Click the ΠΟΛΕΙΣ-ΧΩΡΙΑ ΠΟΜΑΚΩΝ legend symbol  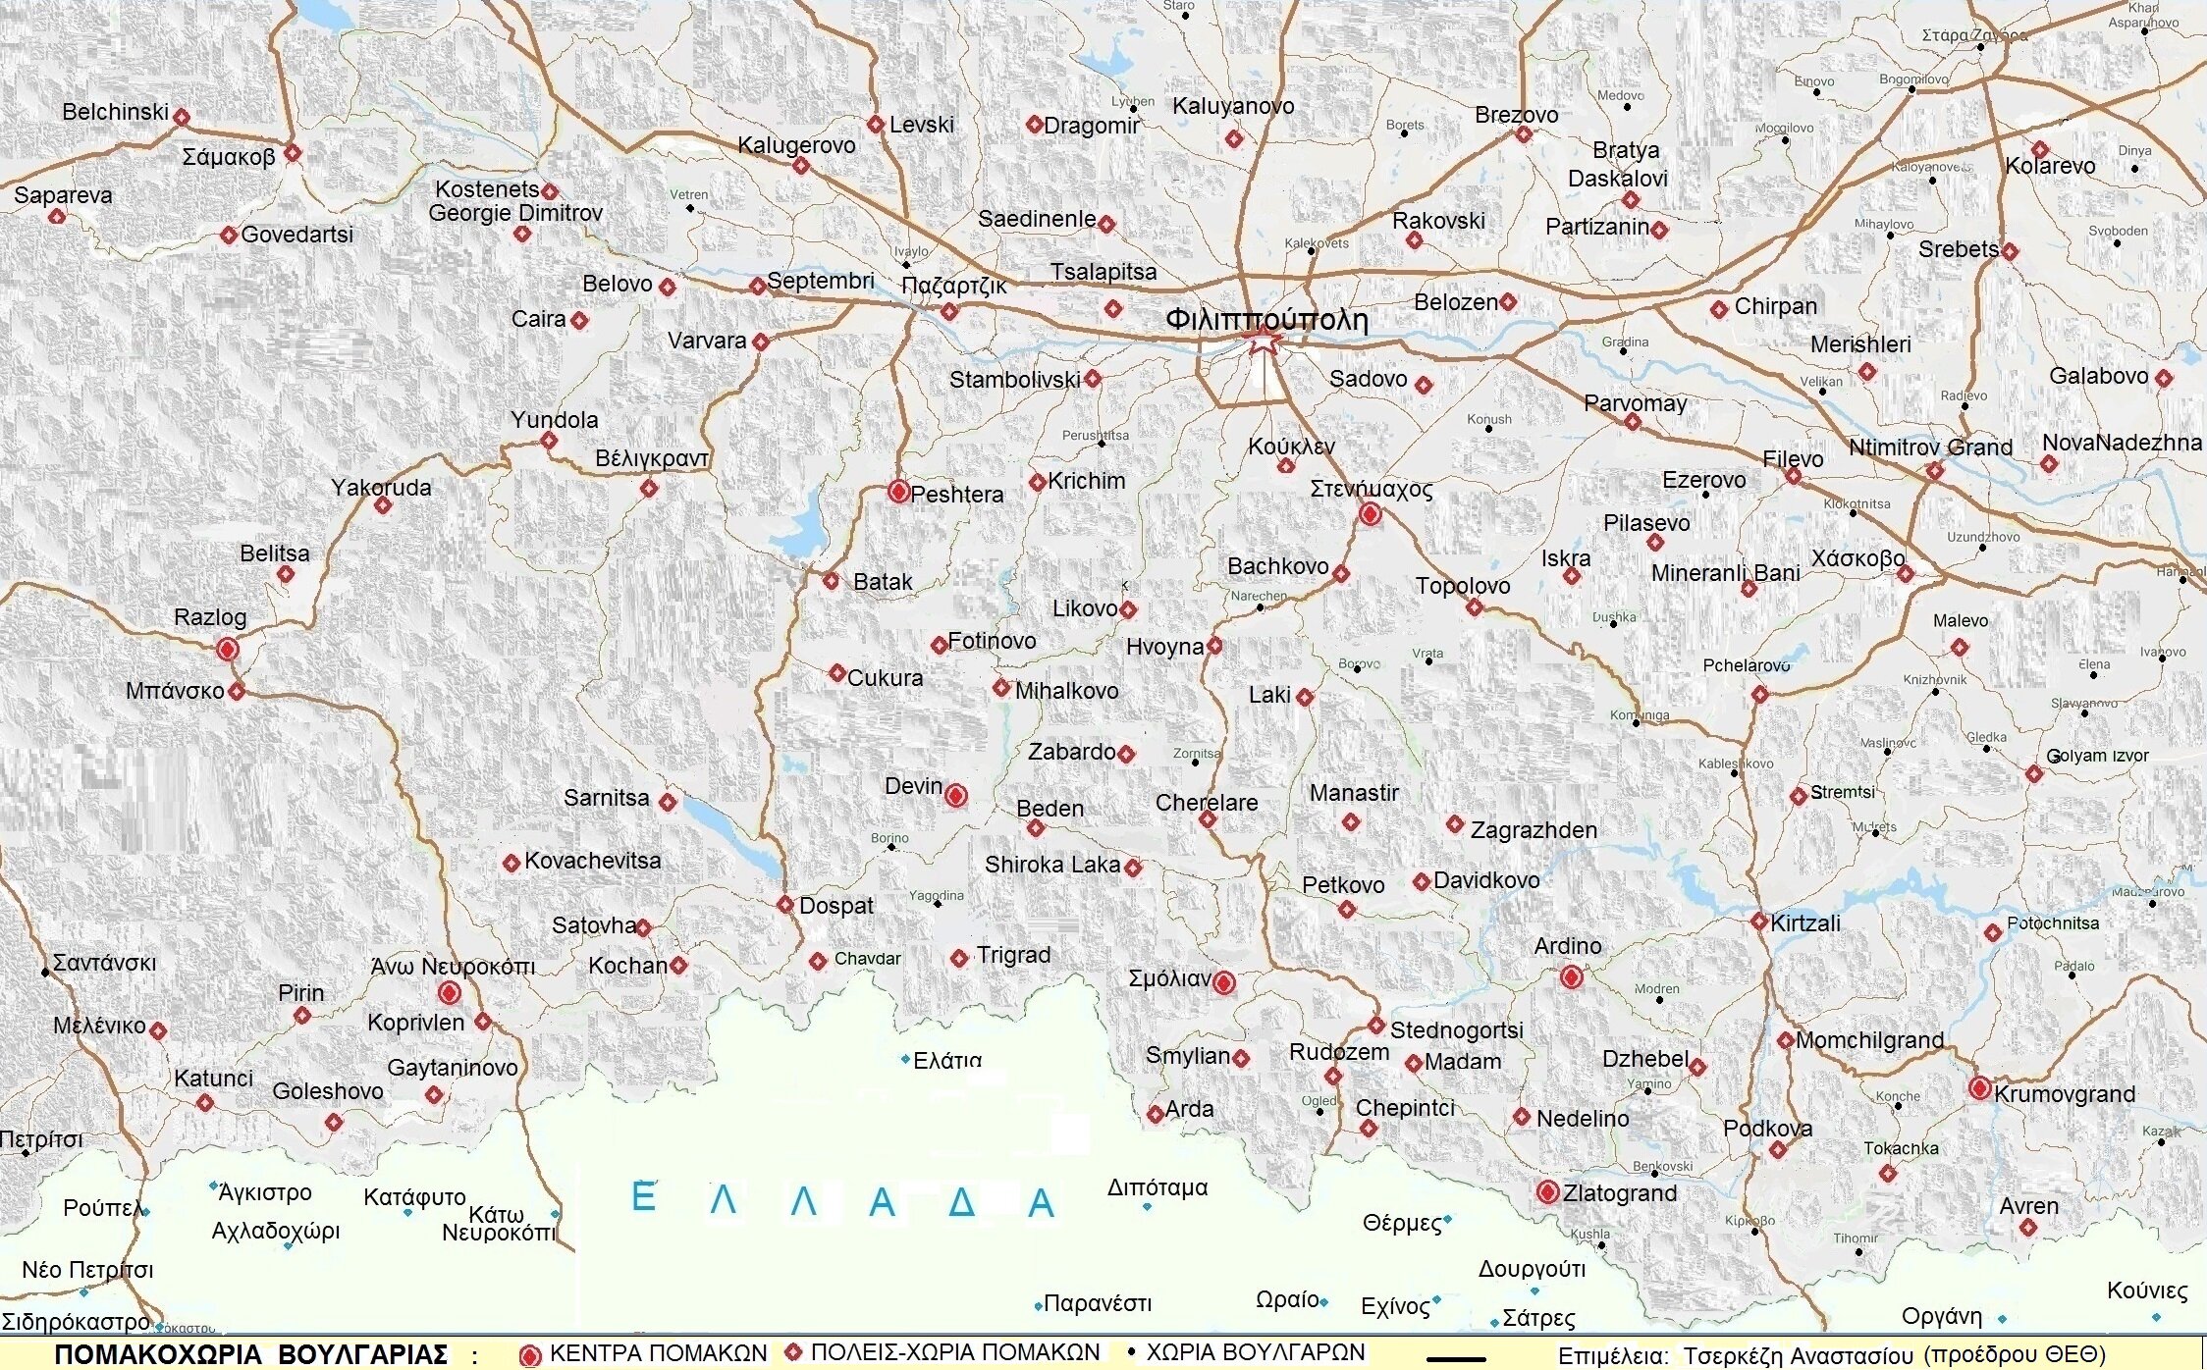coord(792,1352)
